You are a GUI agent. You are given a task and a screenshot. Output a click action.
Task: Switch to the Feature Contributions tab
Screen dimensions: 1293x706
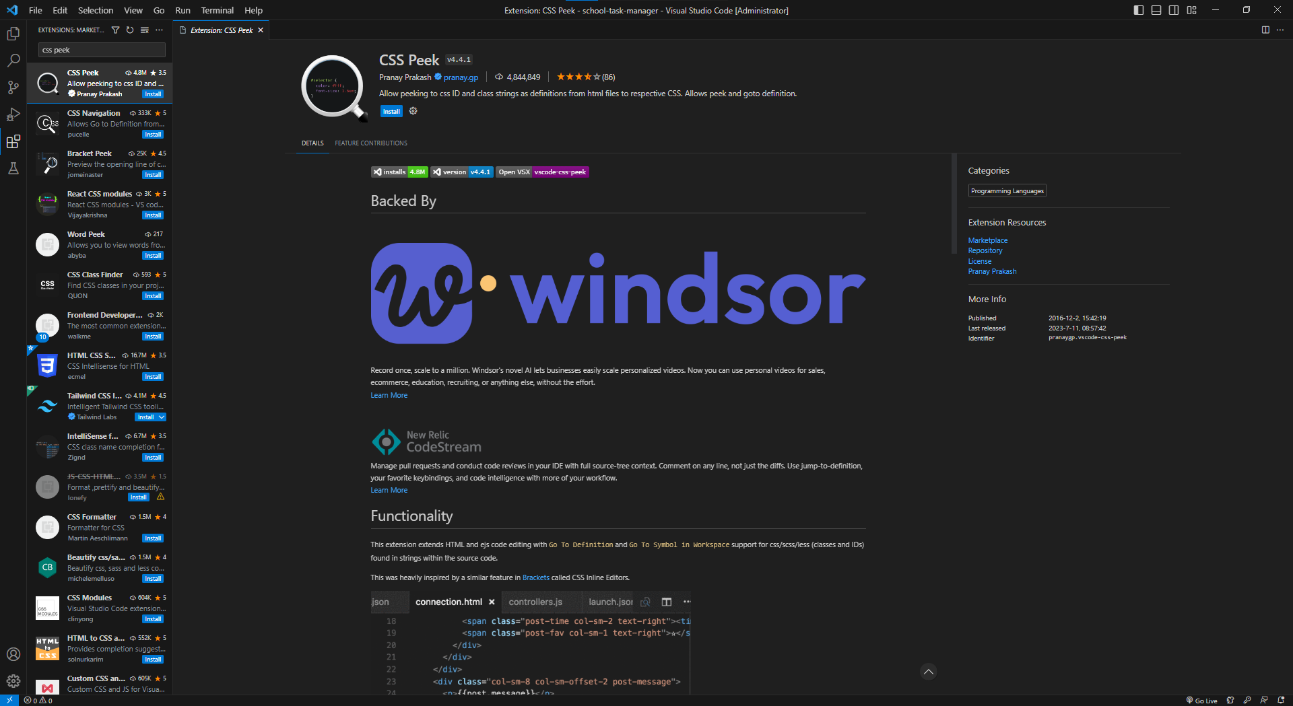pyautogui.click(x=371, y=143)
